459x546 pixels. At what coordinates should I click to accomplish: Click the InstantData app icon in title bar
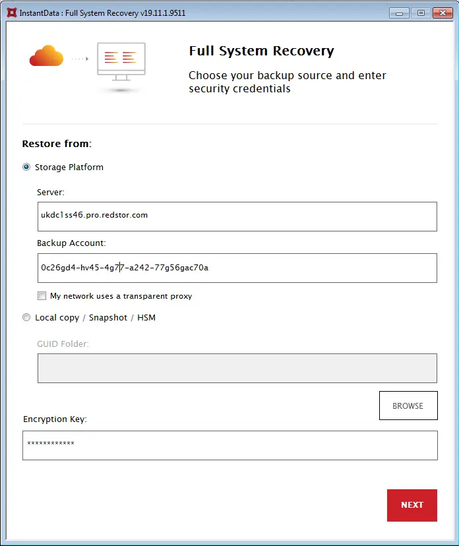tap(12, 13)
